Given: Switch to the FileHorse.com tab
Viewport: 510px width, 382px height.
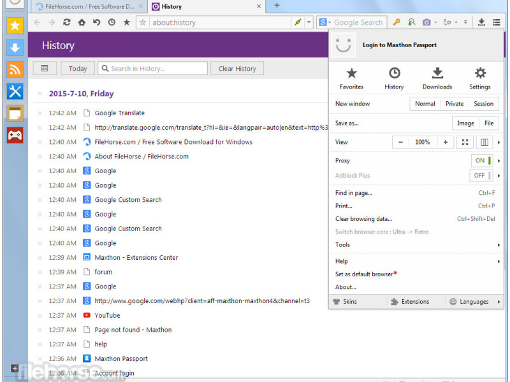Looking at the screenshot, I should pos(88,6).
